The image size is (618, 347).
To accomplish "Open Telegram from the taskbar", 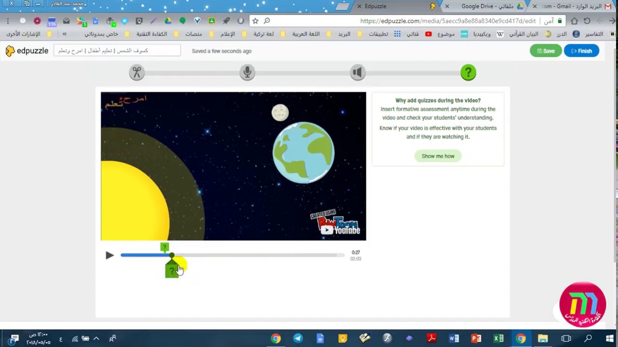I will (x=298, y=338).
